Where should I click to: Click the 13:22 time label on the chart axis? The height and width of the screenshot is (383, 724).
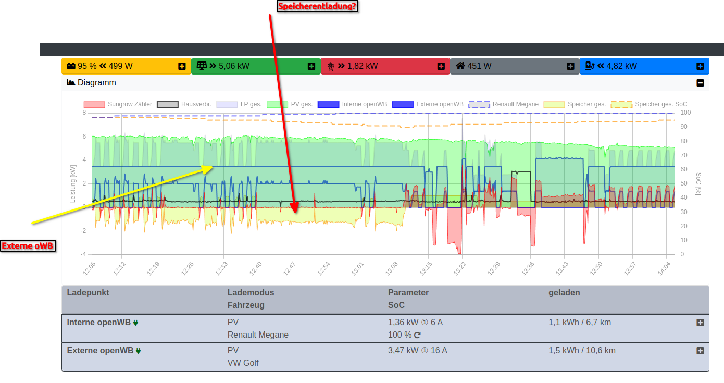coord(460,268)
